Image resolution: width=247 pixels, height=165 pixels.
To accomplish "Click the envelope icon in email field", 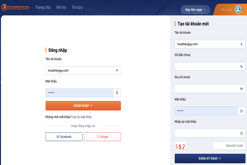I will pyautogui.click(x=242, y=89).
